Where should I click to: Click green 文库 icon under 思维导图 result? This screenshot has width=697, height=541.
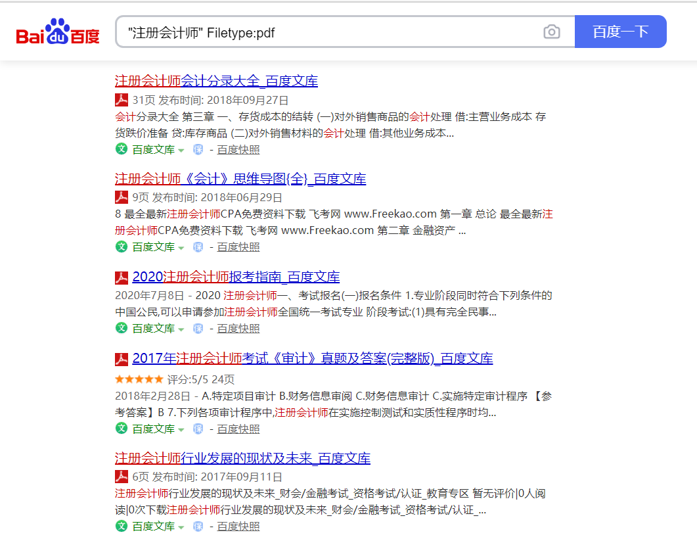(x=122, y=247)
